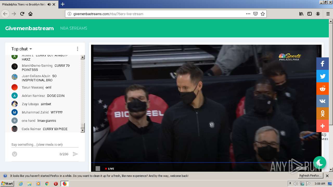This screenshot has height=187, width=333.
Task: Send chat message arrow
Action: (75, 154)
